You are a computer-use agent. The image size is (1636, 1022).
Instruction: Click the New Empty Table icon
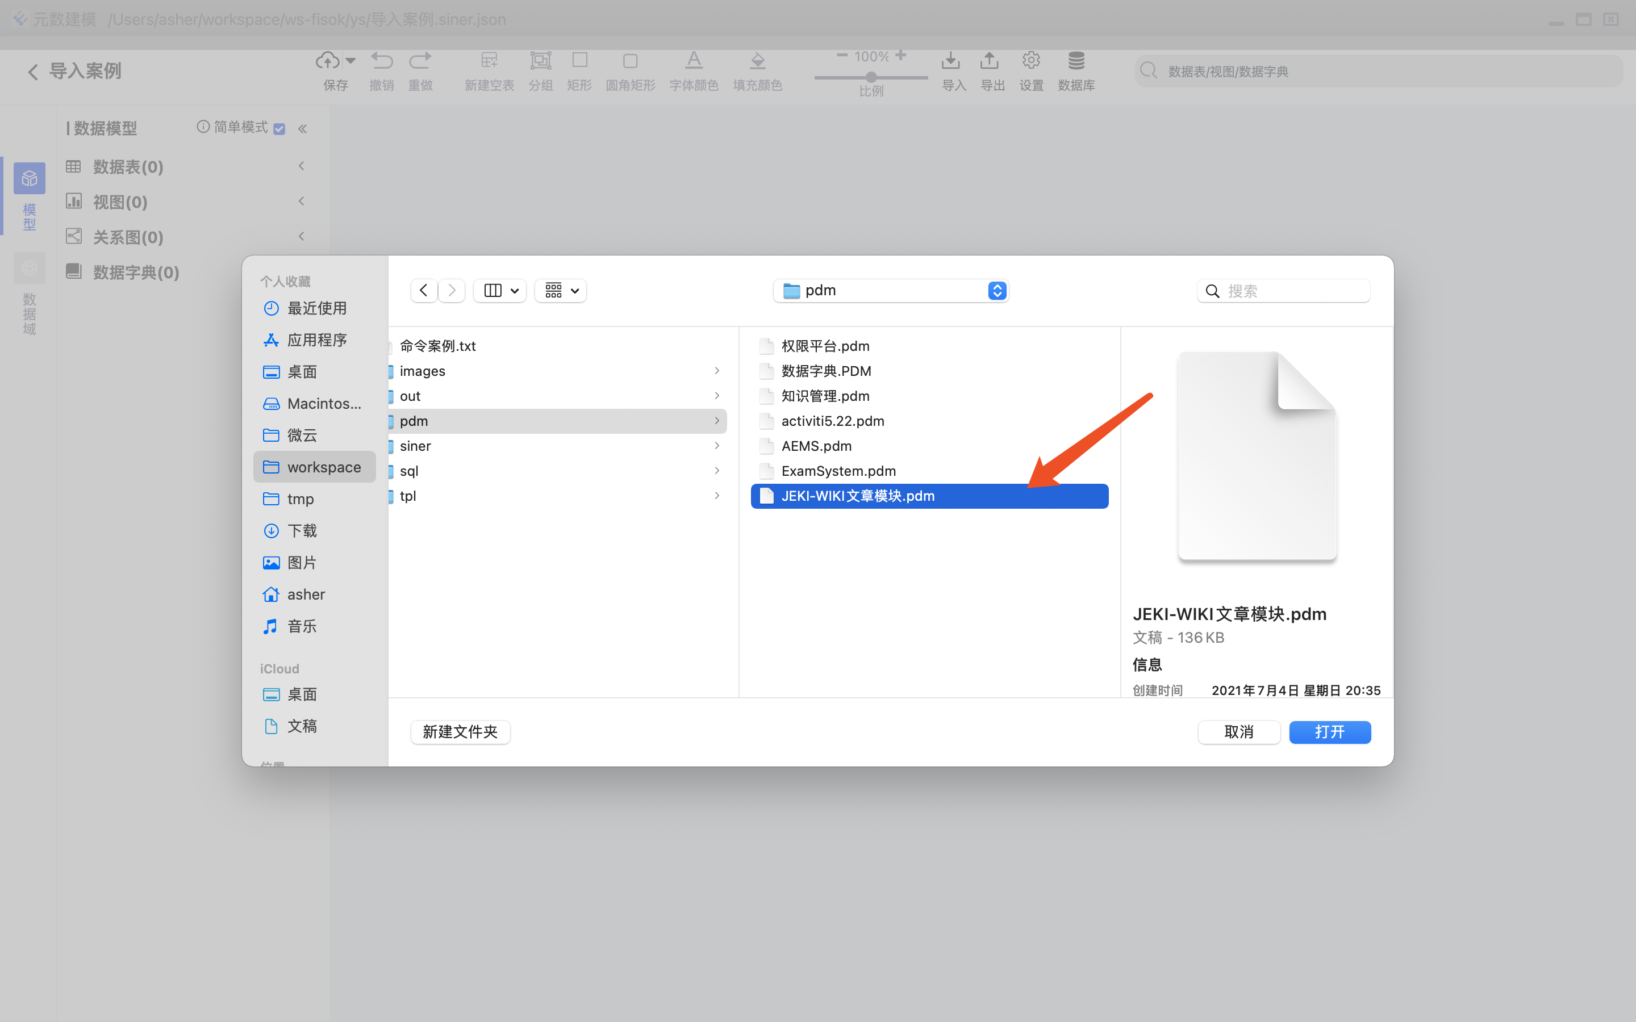(489, 61)
